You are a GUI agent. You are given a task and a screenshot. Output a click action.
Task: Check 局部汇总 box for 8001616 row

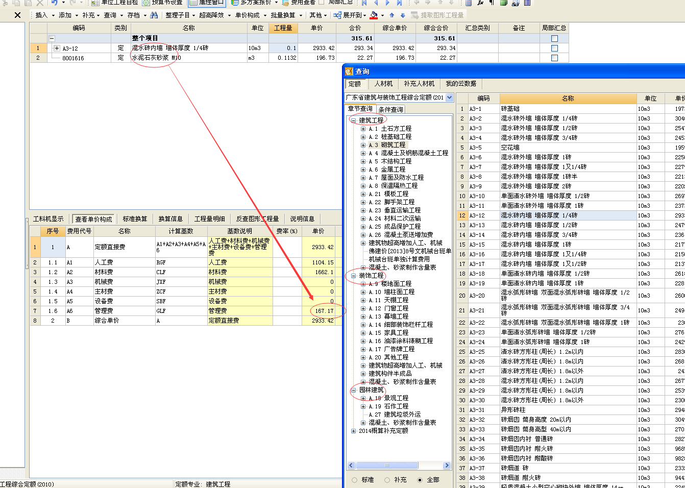point(554,58)
